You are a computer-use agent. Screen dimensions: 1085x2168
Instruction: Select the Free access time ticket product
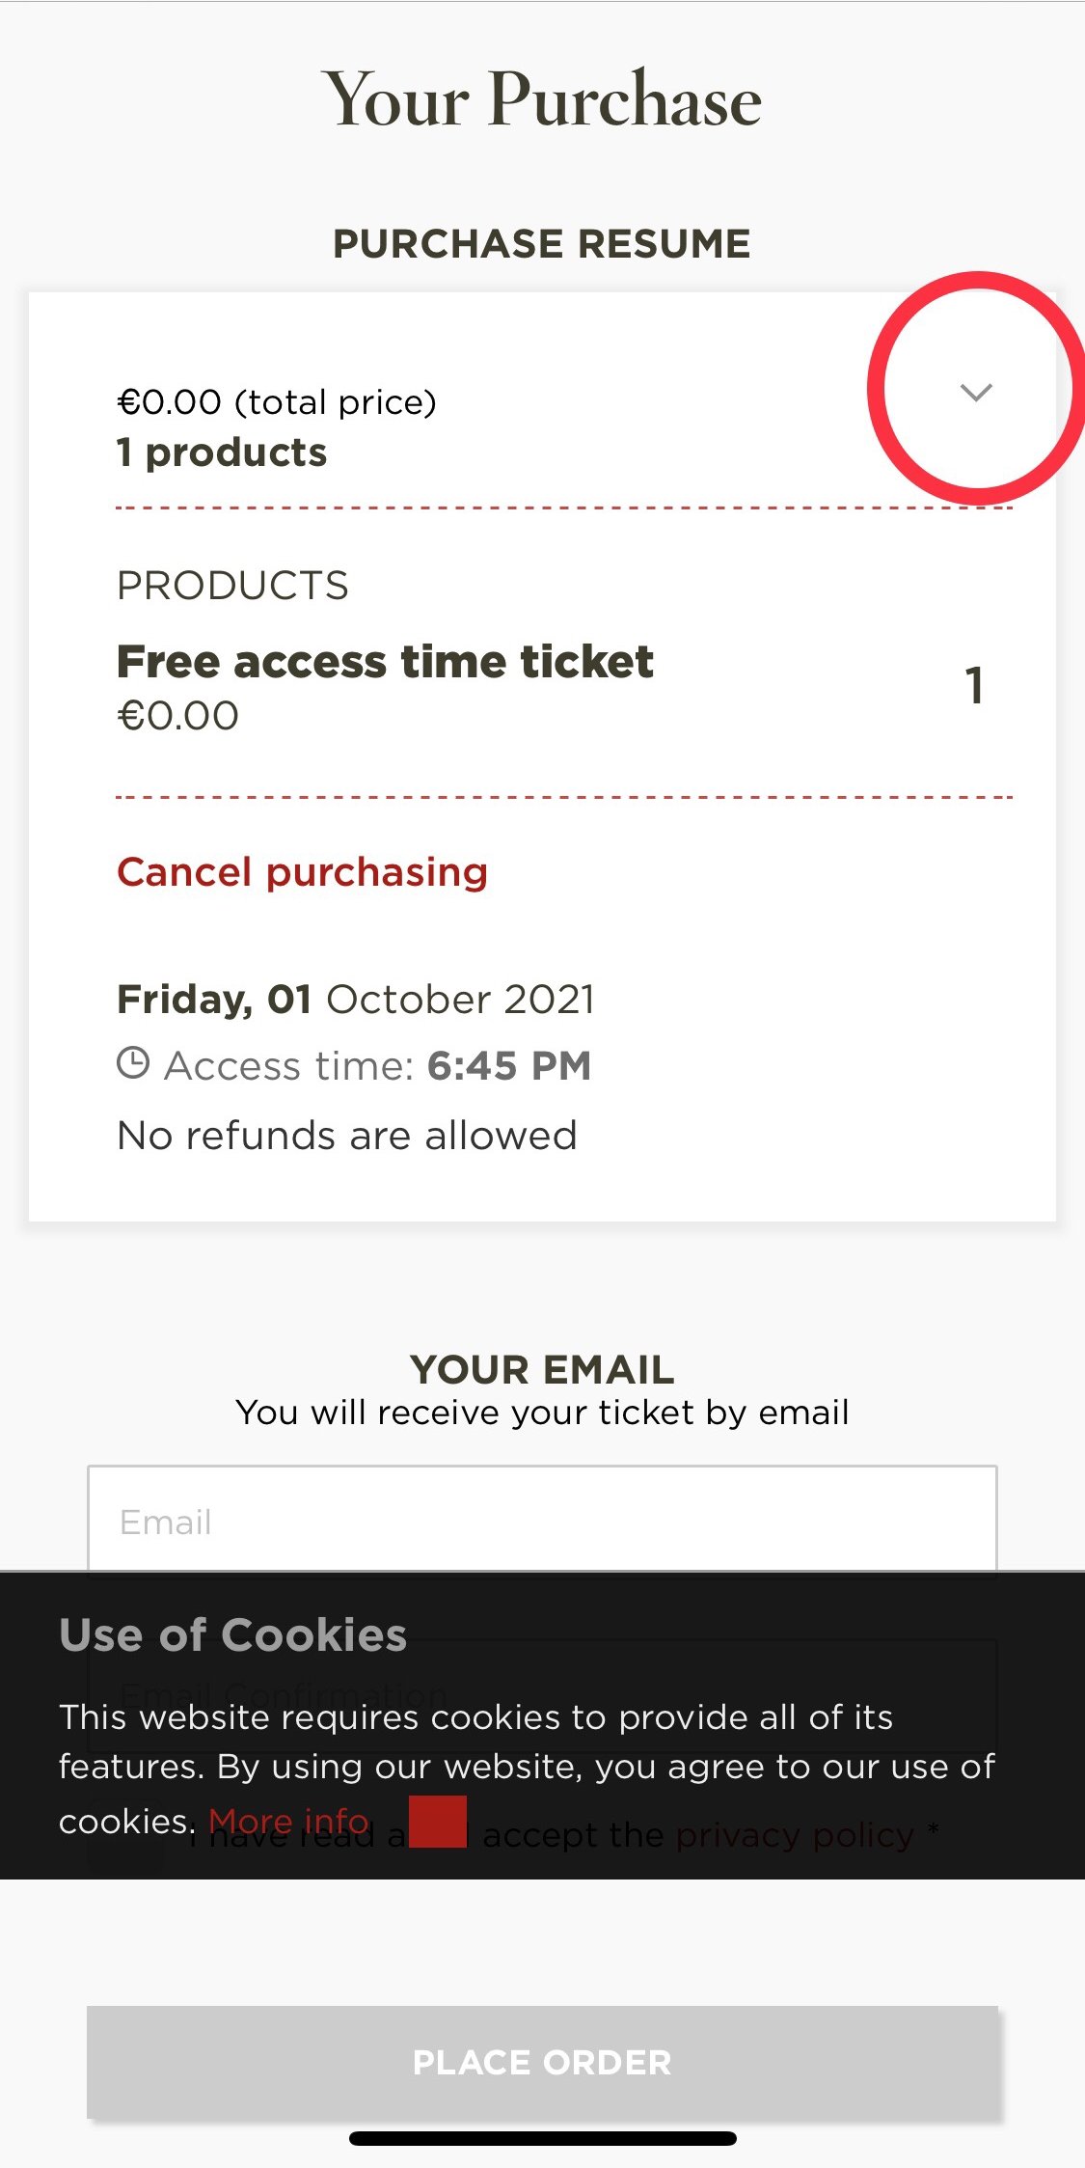click(385, 662)
